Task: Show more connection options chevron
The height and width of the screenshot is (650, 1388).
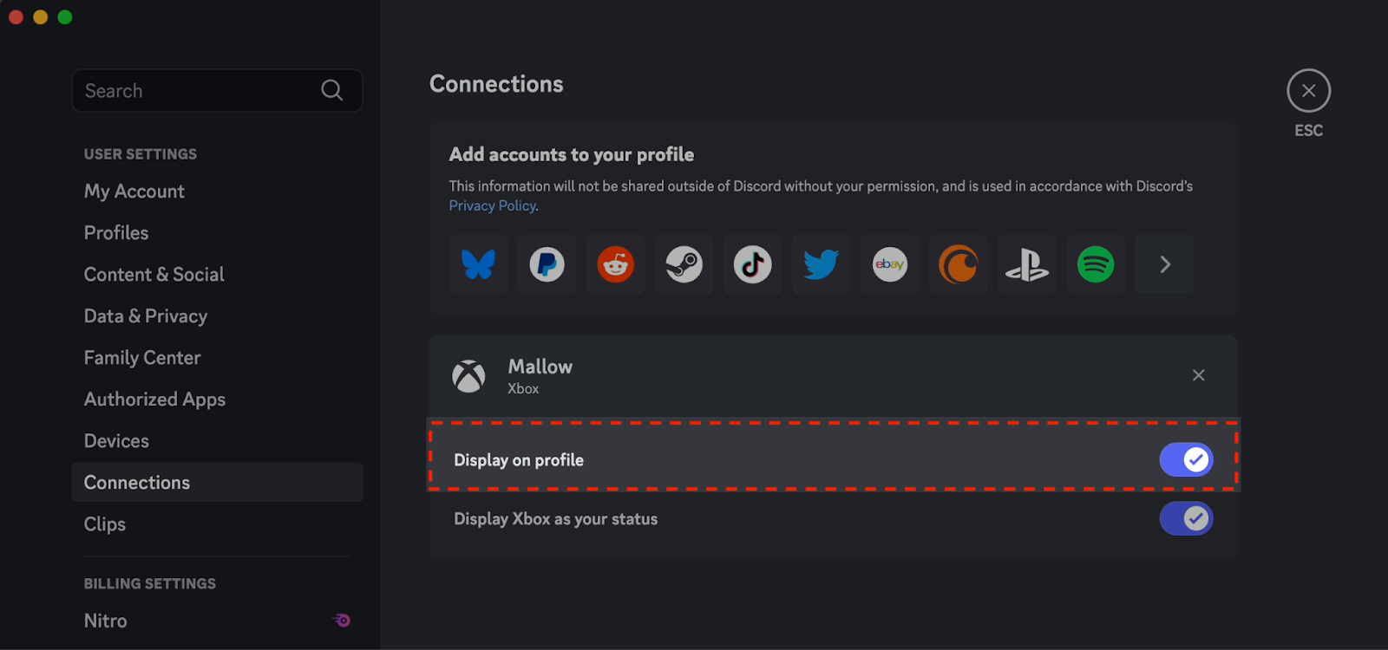Action: click(1165, 264)
